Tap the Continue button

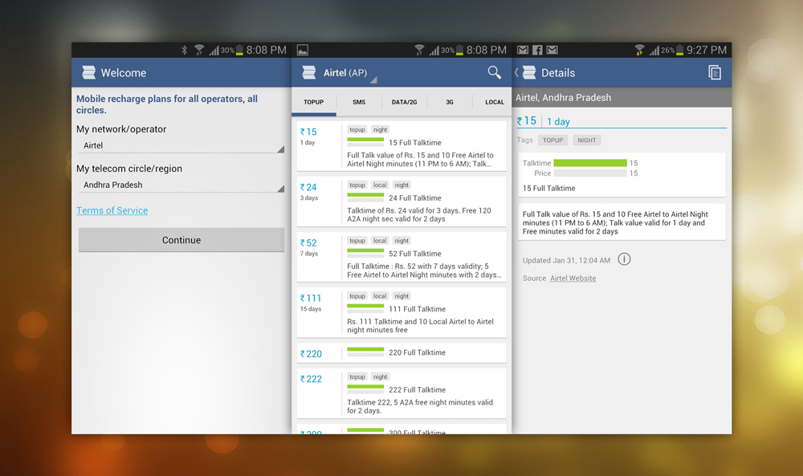(181, 240)
